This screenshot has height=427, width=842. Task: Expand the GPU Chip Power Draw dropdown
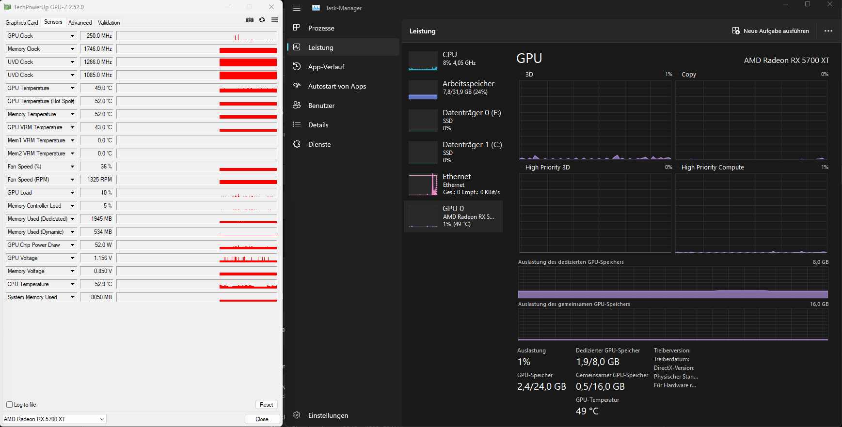pyautogui.click(x=73, y=245)
